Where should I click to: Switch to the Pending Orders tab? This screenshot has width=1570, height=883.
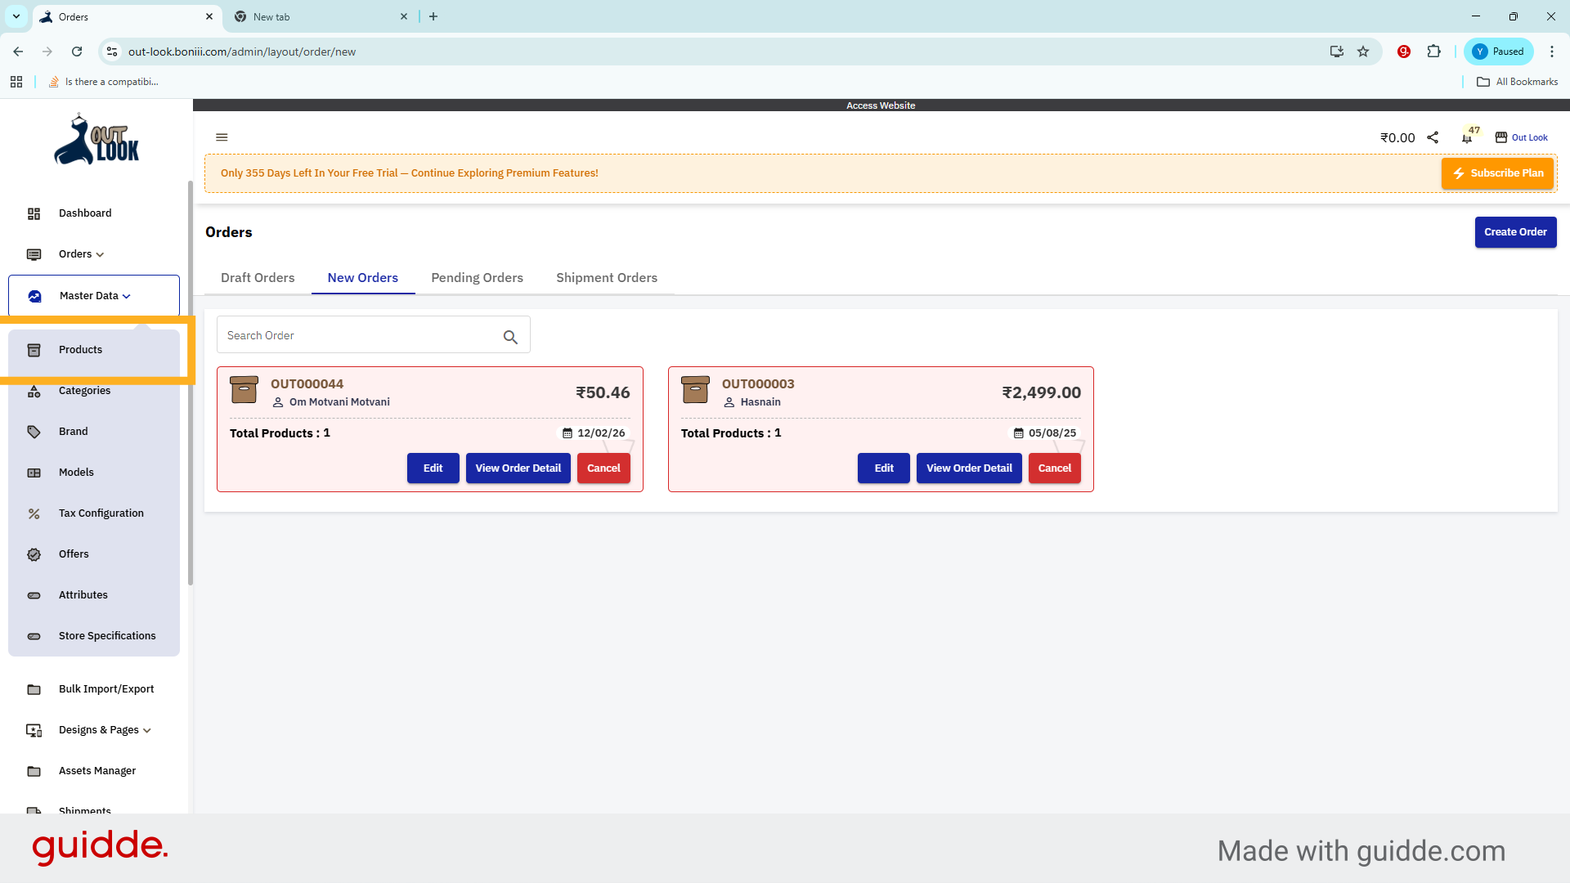pyautogui.click(x=477, y=277)
